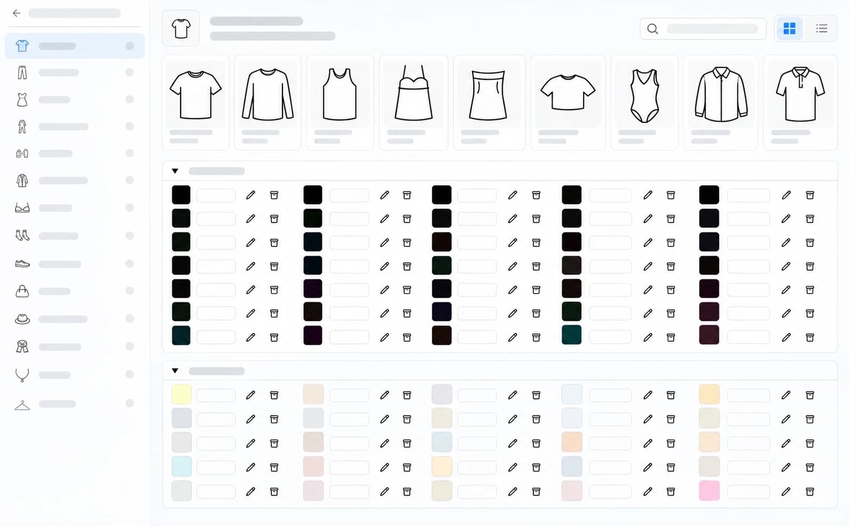
Task: Archive the bright pink swatch entry
Action: pyautogui.click(x=810, y=491)
